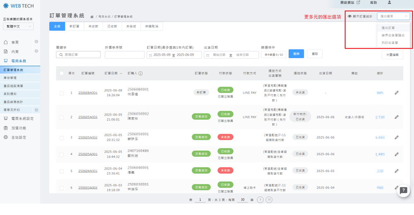The width and height of the screenshot is (414, 215).
Task: Switch to the 全部 tab
Action: (x=57, y=26)
